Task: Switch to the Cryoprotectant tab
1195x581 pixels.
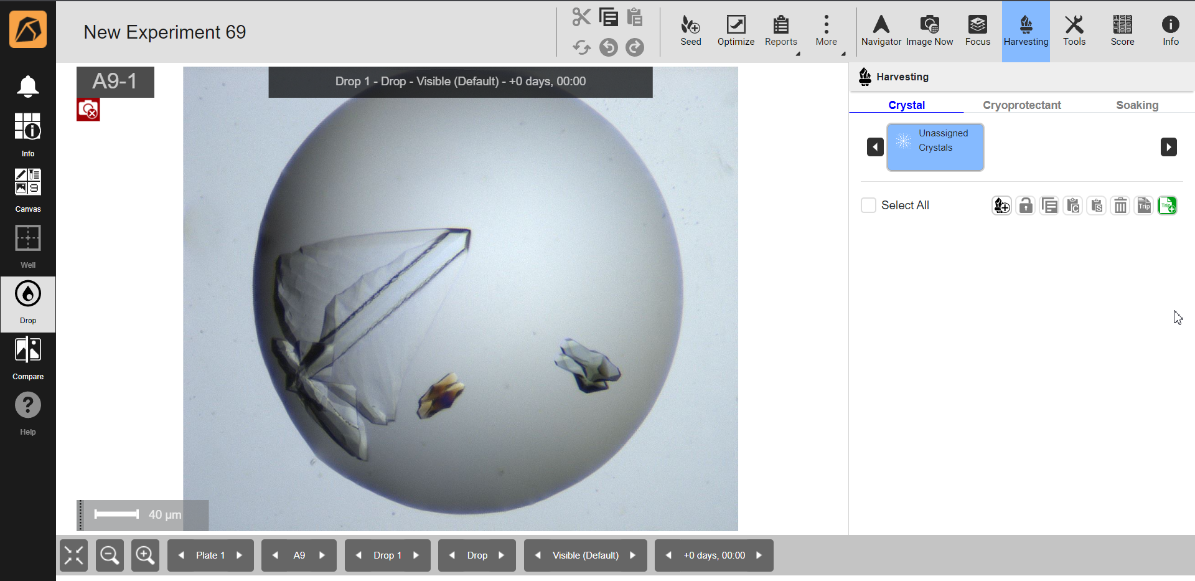Action: tap(1021, 105)
